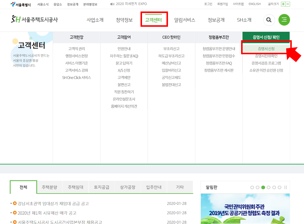The image size is (304, 224).
Task: Select the fourth 알림판 slide dot
Action: (269, 187)
